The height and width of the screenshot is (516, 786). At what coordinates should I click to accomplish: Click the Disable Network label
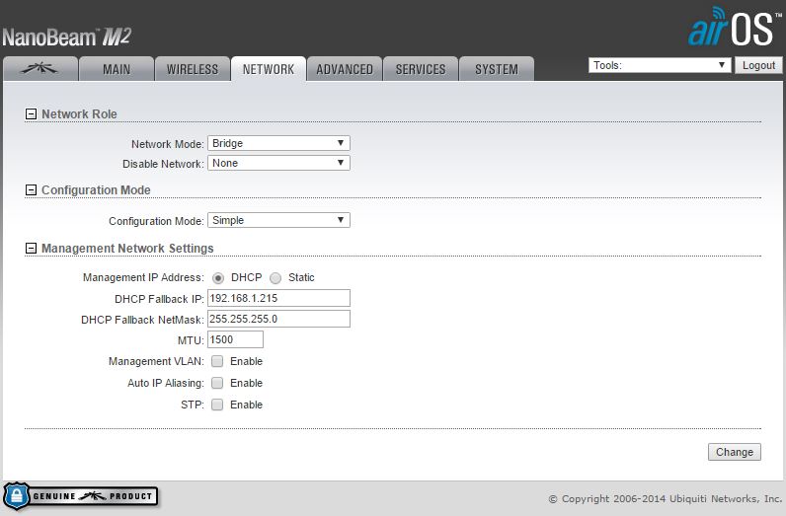click(163, 164)
